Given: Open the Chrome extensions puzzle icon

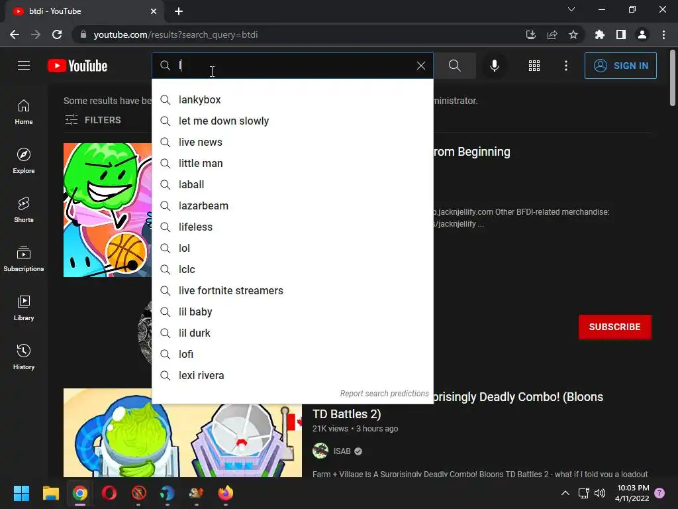Looking at the screenshot, I should click(599, 34).
